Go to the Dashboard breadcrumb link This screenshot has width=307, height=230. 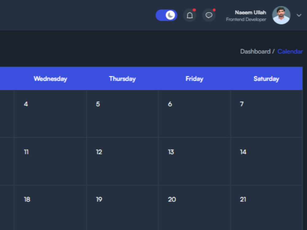tap(255, 52)
